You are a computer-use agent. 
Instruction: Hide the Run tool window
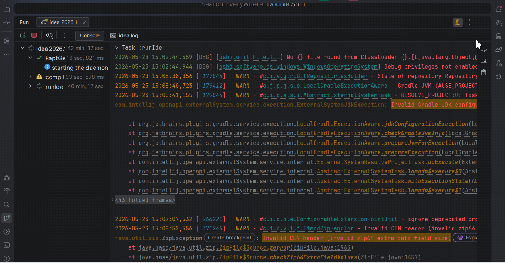[x=481, y=22]
